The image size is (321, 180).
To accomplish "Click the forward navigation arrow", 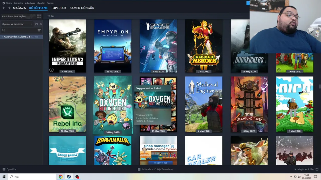I will point(9,8).
